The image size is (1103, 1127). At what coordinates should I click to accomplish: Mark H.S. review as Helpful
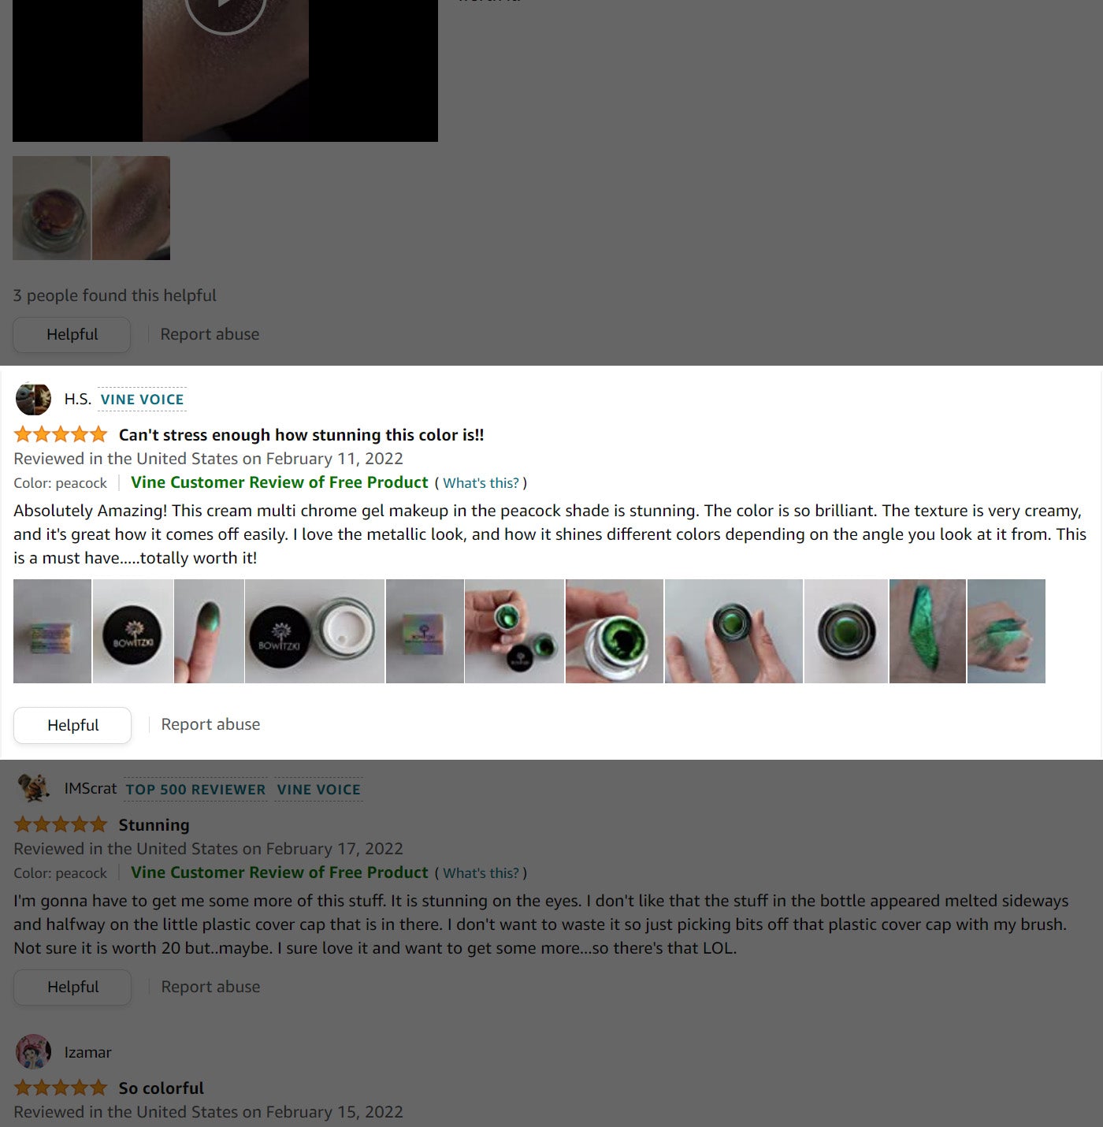click(x=72, y=725)
